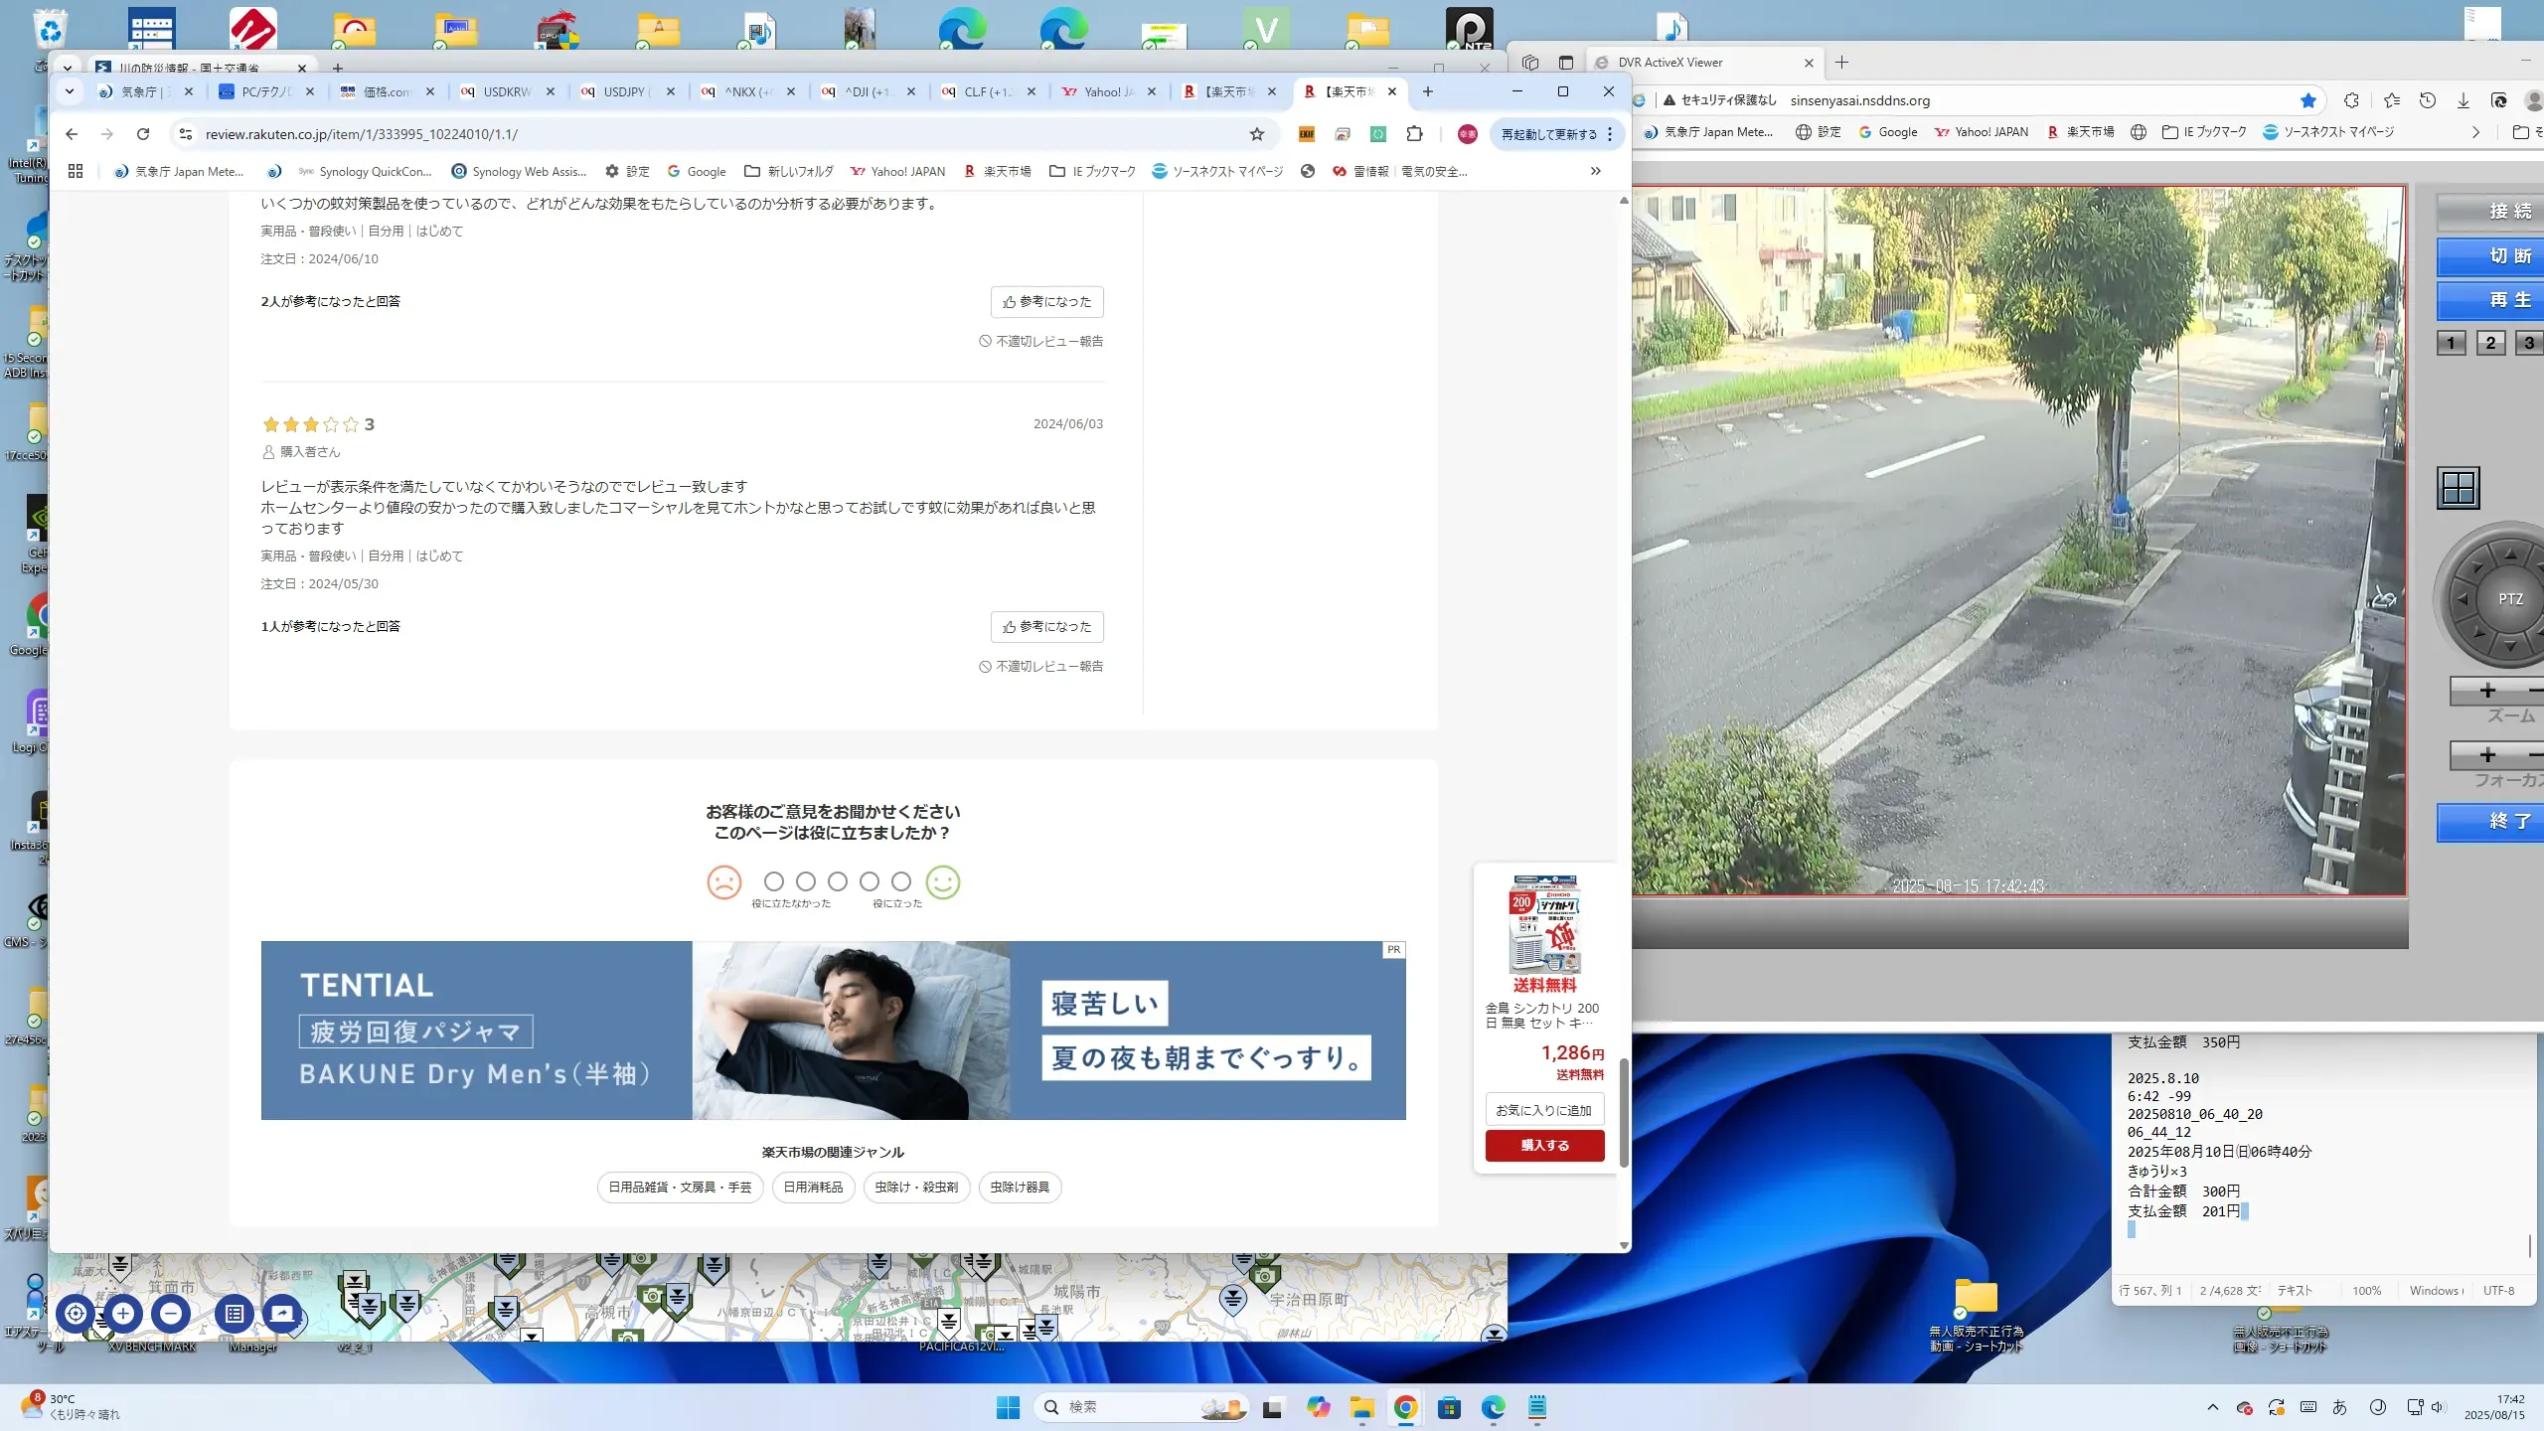Screen dimensions: 2544x1431
Task: Click the red 購入する button
Action: tap(1544, 1145)
